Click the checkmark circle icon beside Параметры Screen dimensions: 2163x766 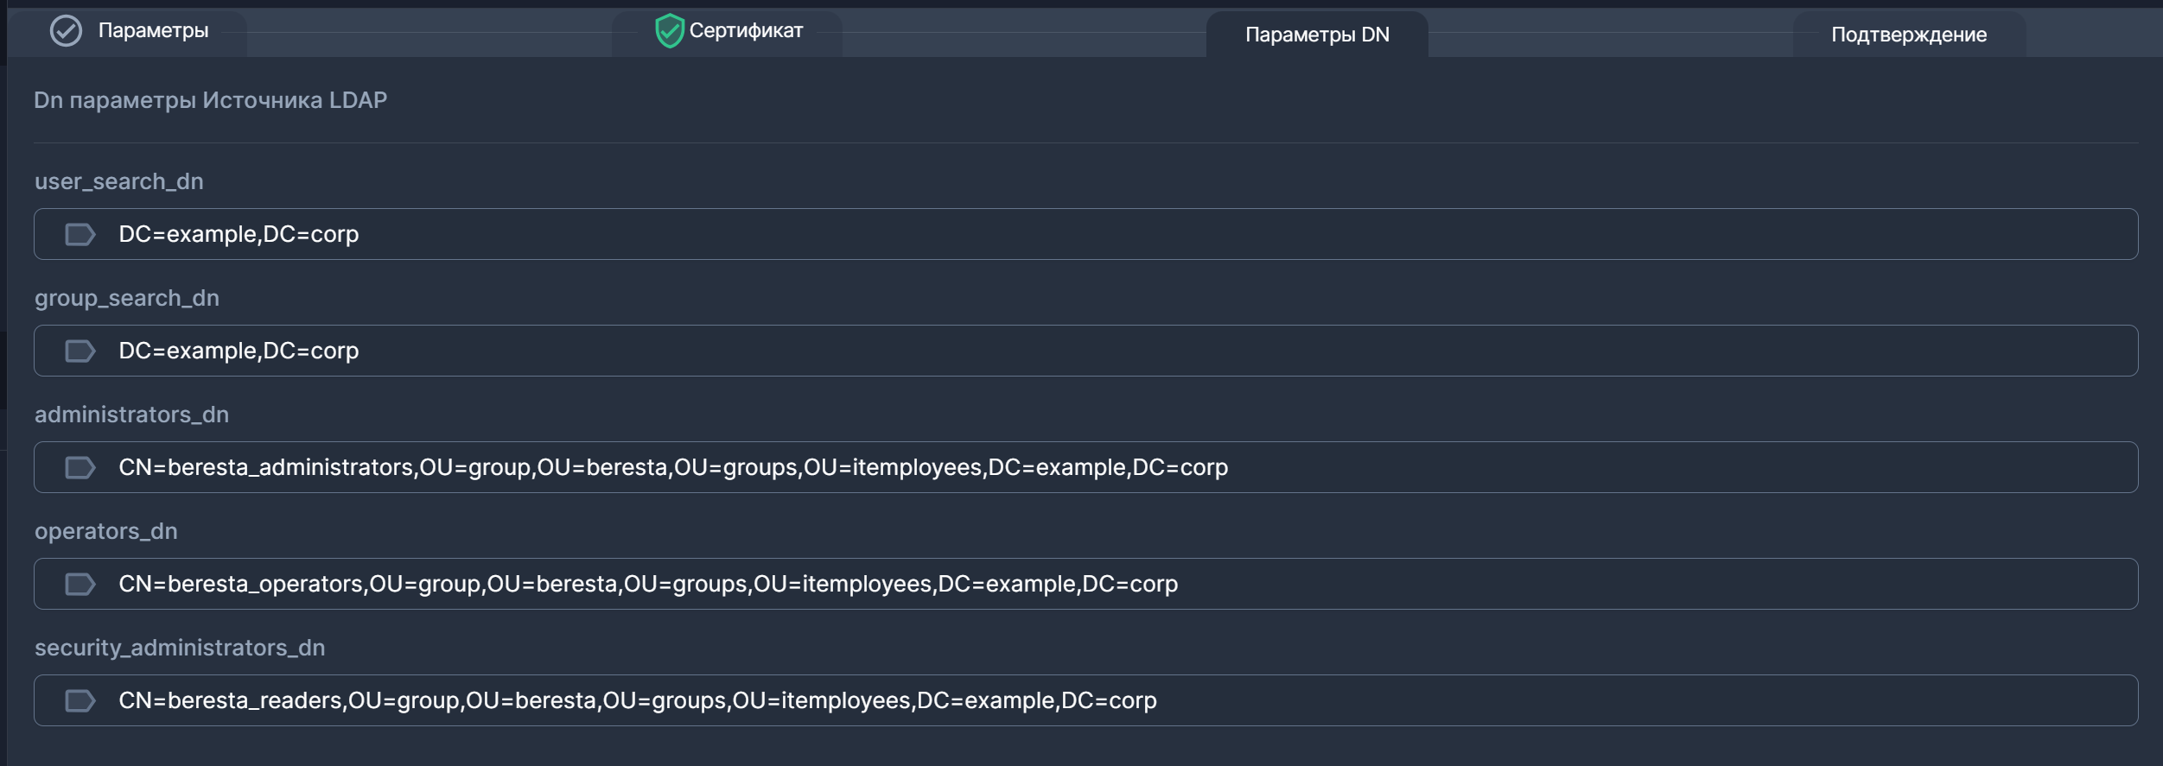pyautogui.click(x=66, y=31)
